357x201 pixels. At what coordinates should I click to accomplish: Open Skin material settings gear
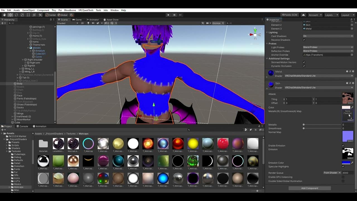[x=353, y=83]
